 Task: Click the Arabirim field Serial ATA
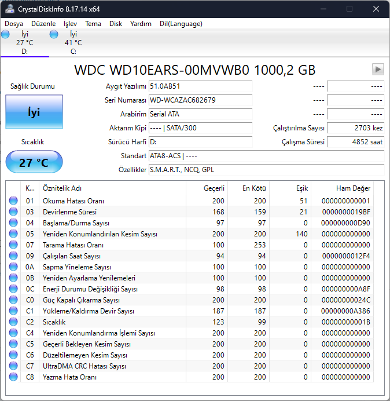tap(200, 114)
